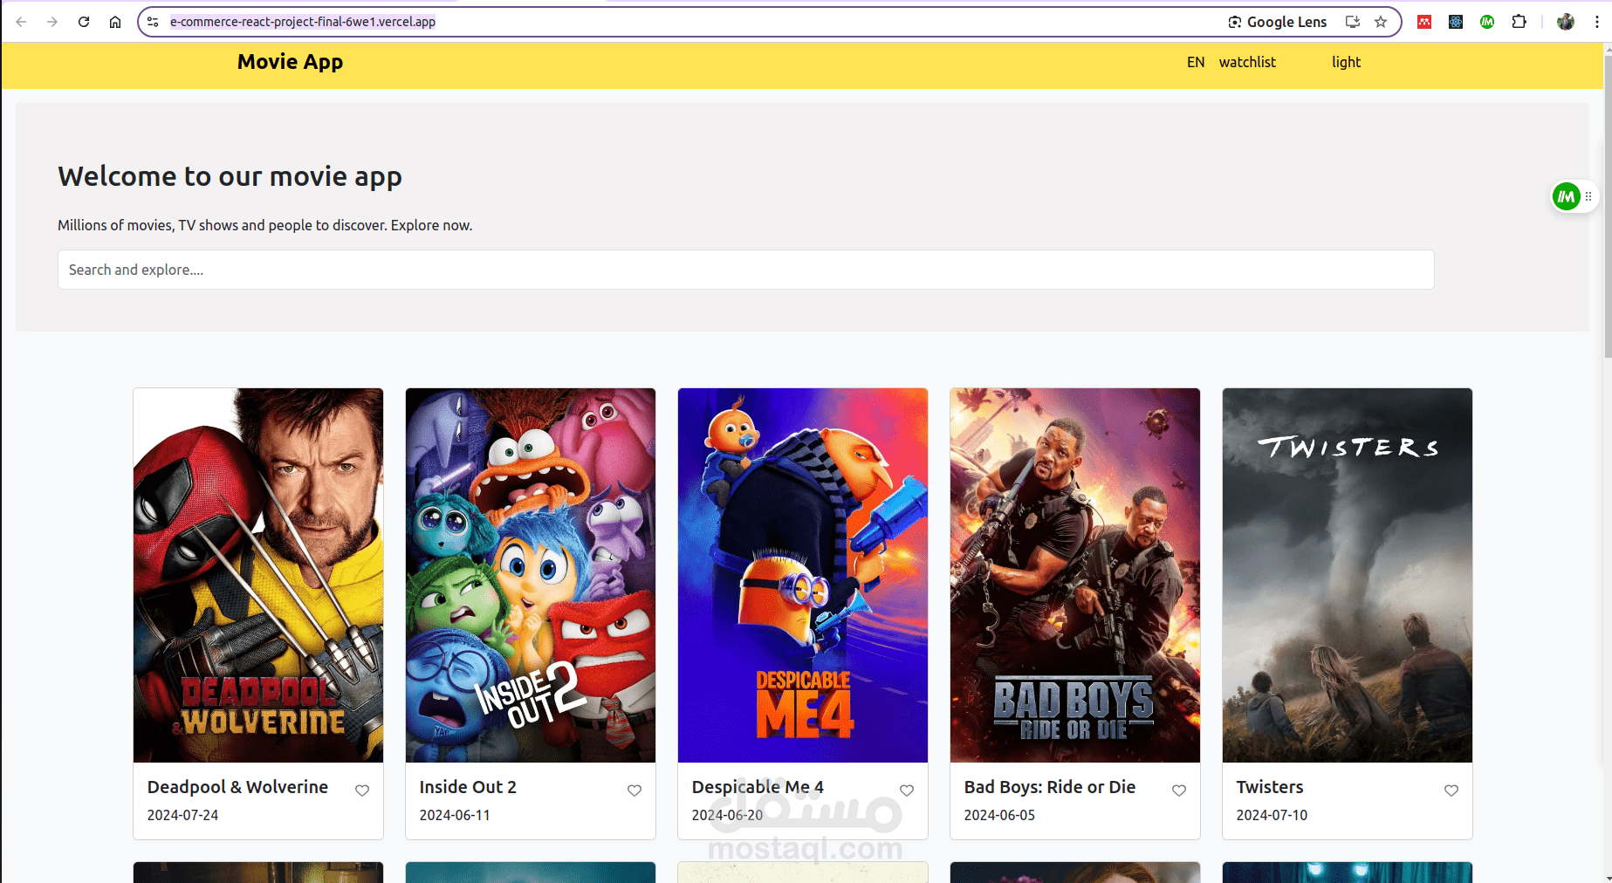The image size is (1612, 883).
Task: Open the Chrome three-dot menu
Action: point(1597,22)
